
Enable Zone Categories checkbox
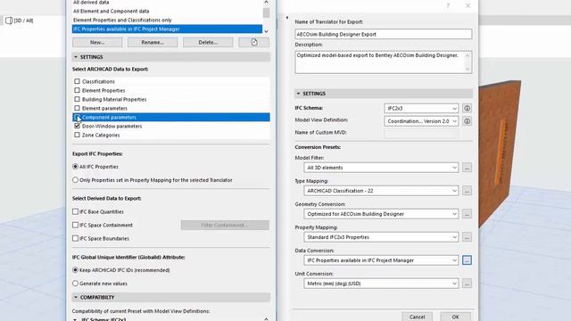(77, 135)
